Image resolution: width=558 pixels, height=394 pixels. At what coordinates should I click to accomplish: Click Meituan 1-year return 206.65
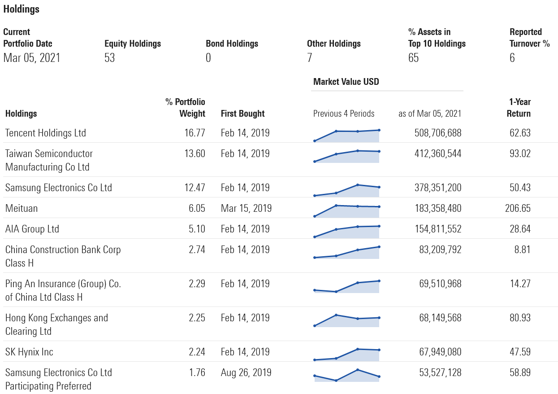pyautogui.click(x=518, y=208)
